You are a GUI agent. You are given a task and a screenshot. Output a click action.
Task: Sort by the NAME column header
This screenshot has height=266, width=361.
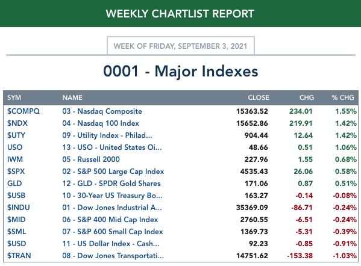click(x=72, y=97)
